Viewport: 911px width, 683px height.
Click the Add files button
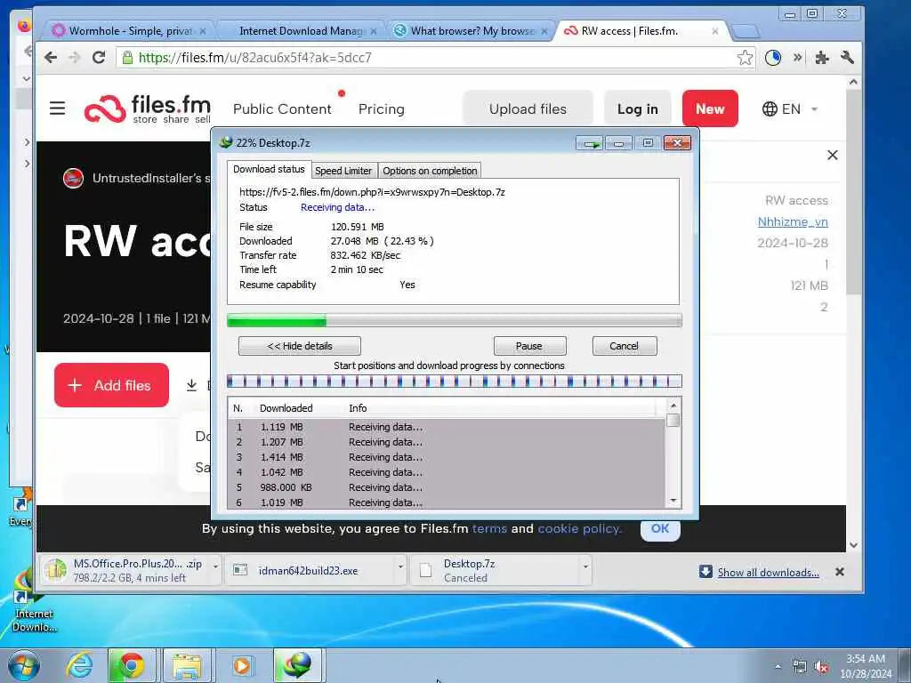tap(111, 385)
